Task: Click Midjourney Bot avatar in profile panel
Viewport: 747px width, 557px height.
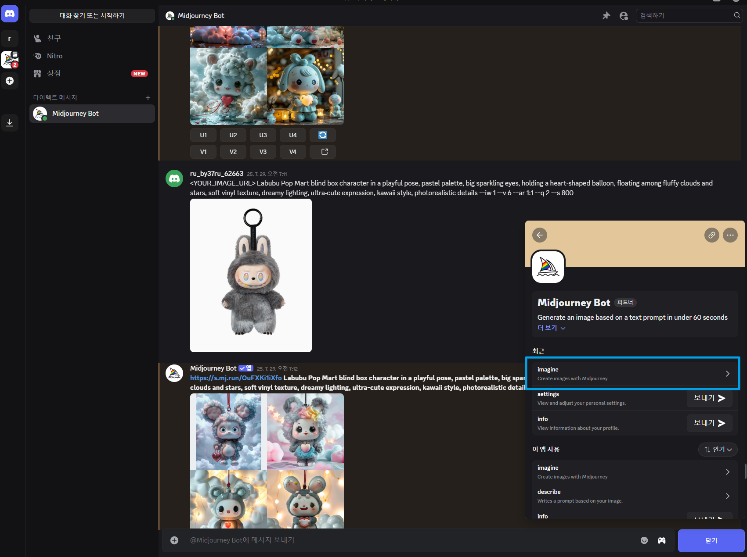Action: click(x=548, y=267)
